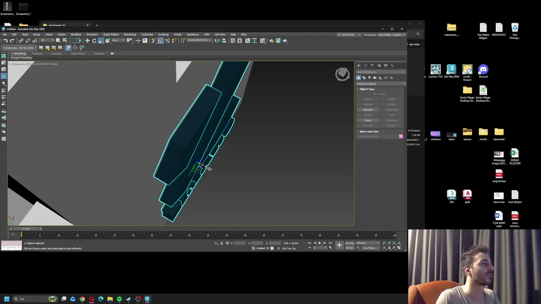Collapse the Object Type rollout
Viewport: 541px width, 304px height.
(x=366, y=89)
